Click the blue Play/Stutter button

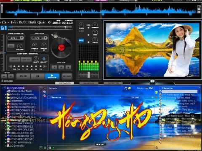coord(52,76)
